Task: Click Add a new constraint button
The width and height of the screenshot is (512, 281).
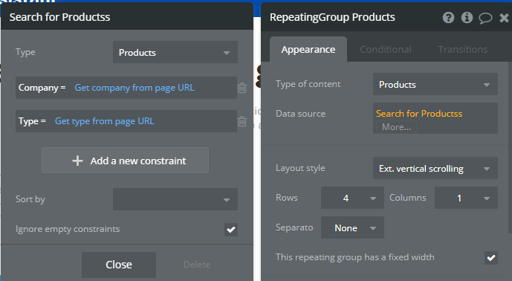Action: tap(125, 160)
